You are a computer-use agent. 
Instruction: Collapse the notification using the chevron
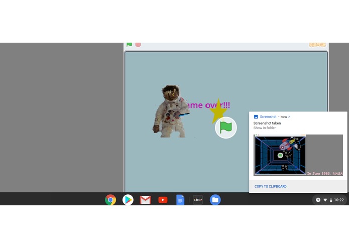(289, 117)
